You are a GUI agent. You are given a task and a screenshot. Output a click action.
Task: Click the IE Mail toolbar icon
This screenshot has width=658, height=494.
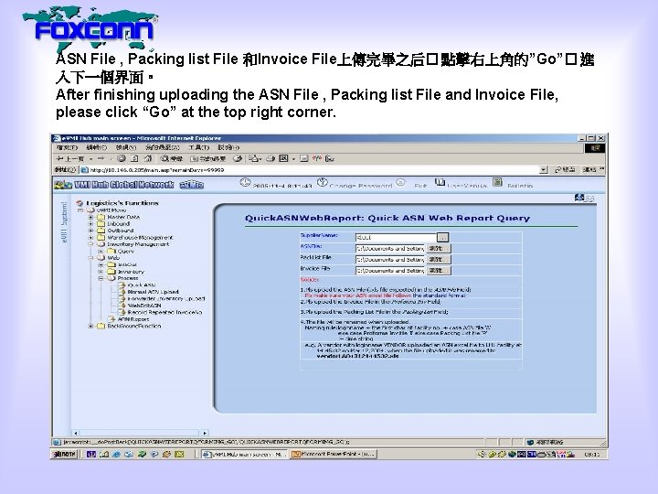tap(254, 159)
